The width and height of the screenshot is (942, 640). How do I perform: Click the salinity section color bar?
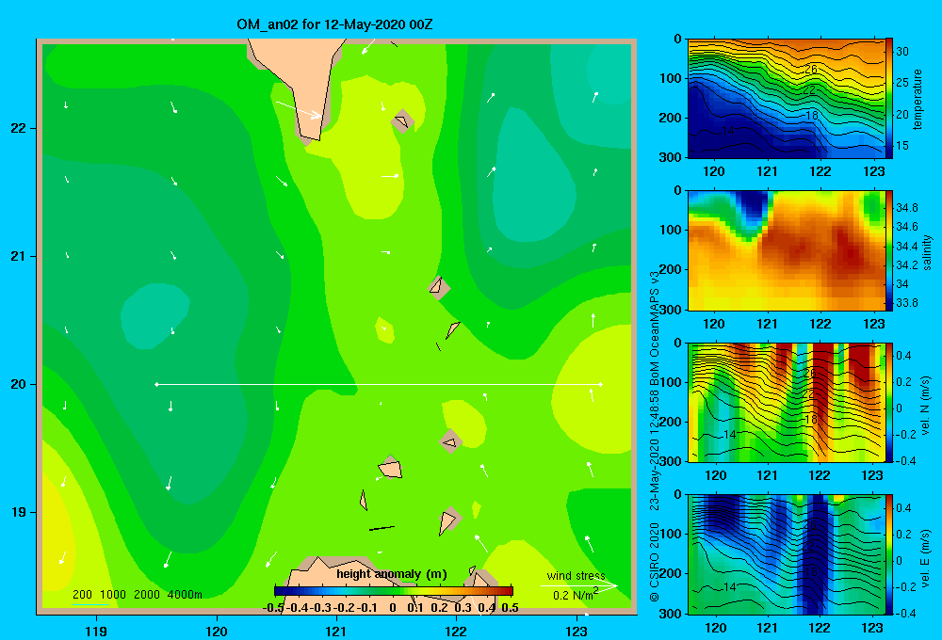tap(889, 250)
